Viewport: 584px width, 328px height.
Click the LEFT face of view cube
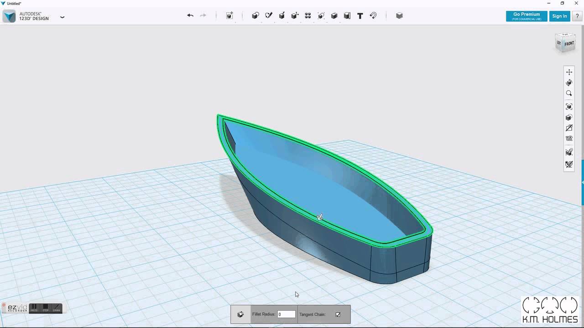click(559, 43)
